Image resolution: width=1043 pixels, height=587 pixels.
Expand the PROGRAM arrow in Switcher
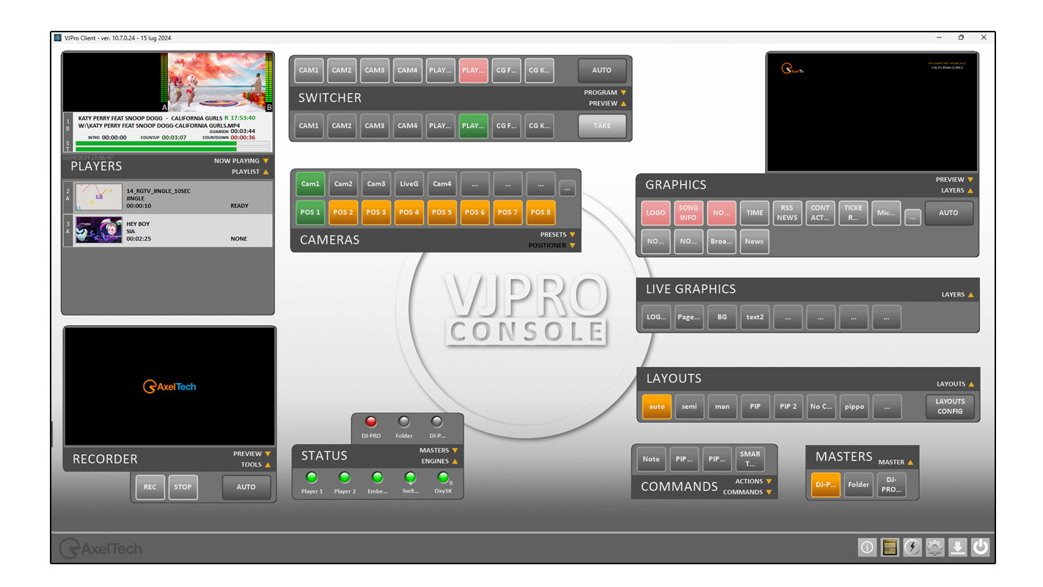(623, 93)
